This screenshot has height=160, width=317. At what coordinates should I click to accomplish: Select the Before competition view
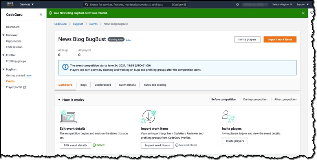(224, 99)
